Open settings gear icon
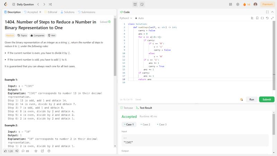277x156 pixels. tap(238, 4)
